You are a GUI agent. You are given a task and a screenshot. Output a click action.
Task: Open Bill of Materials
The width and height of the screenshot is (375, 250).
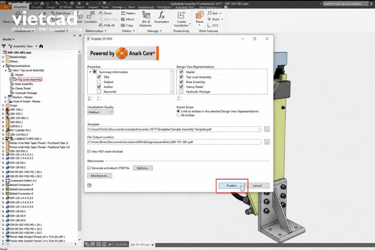146,19
